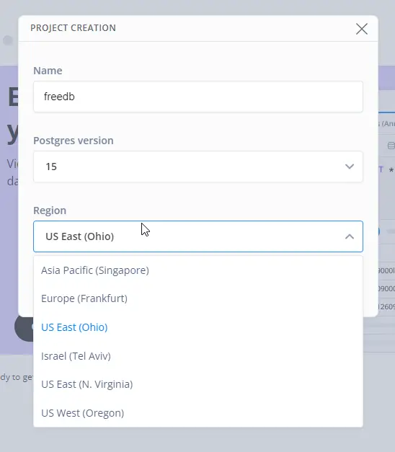
Task: Click the PROJECT CREATION dialog title
Action: (74, 28)
